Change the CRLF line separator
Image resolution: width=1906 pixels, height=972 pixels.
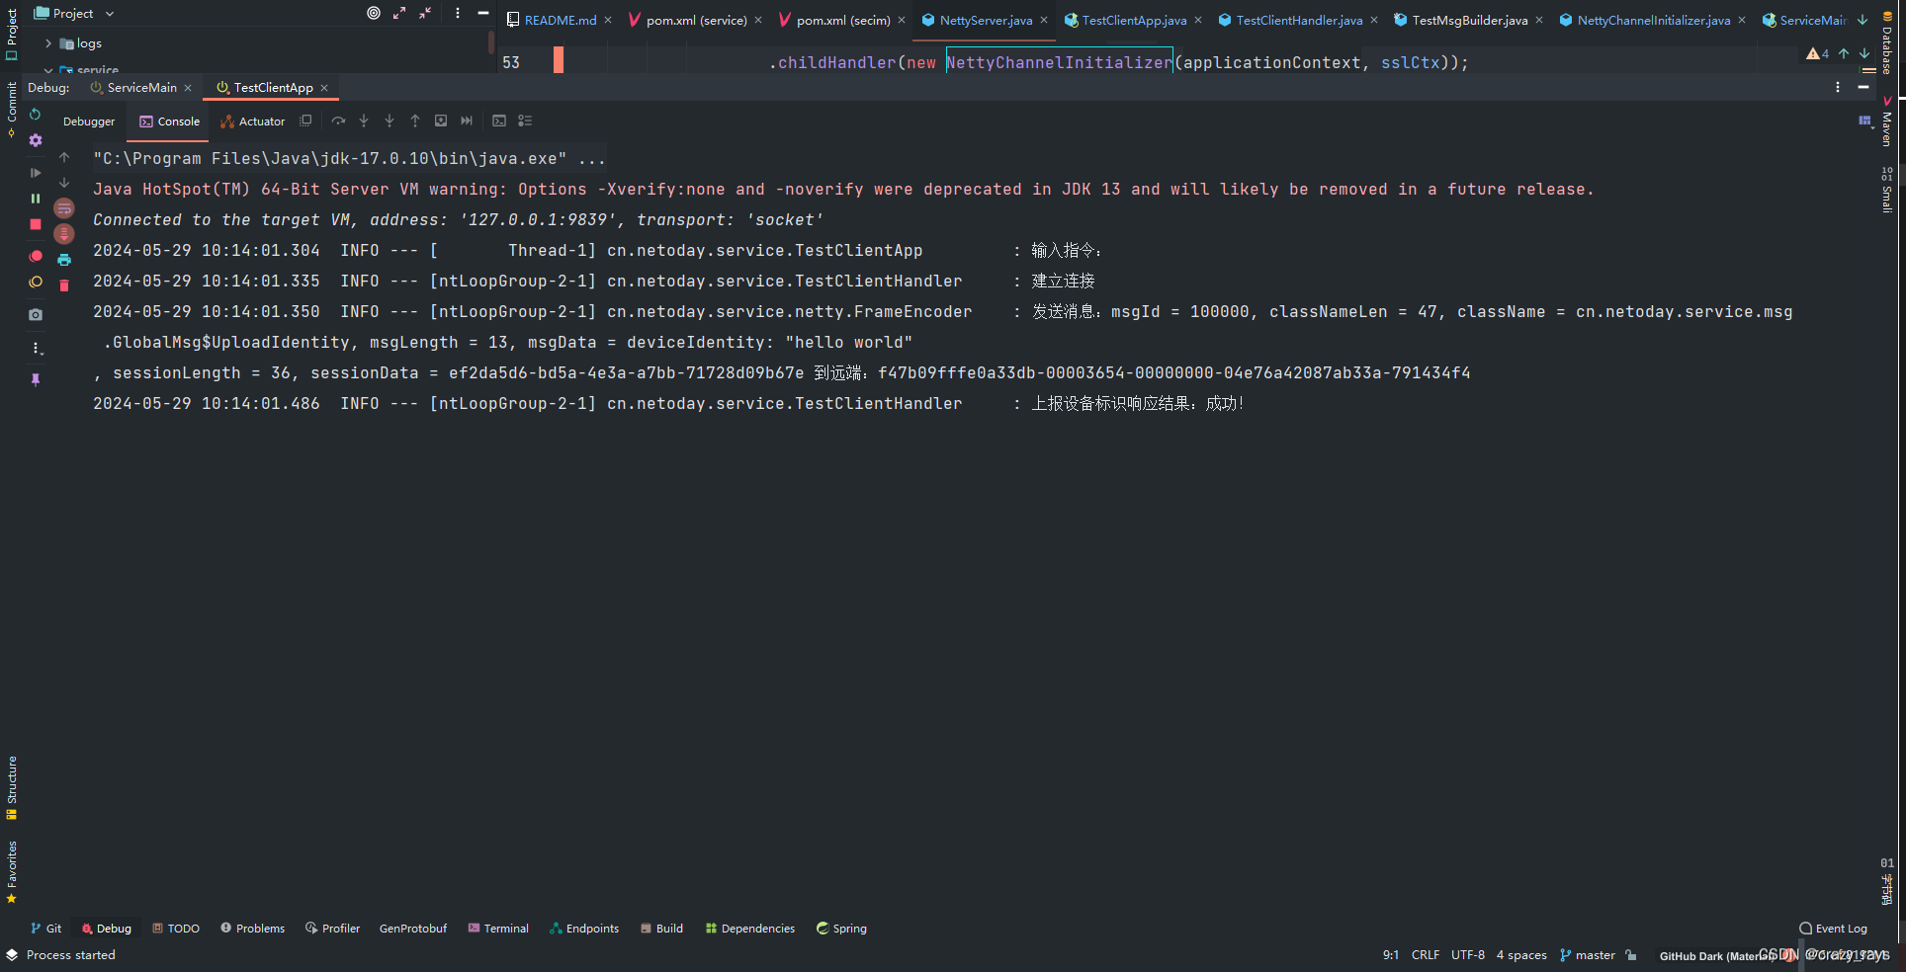[x=1426, y=955]
